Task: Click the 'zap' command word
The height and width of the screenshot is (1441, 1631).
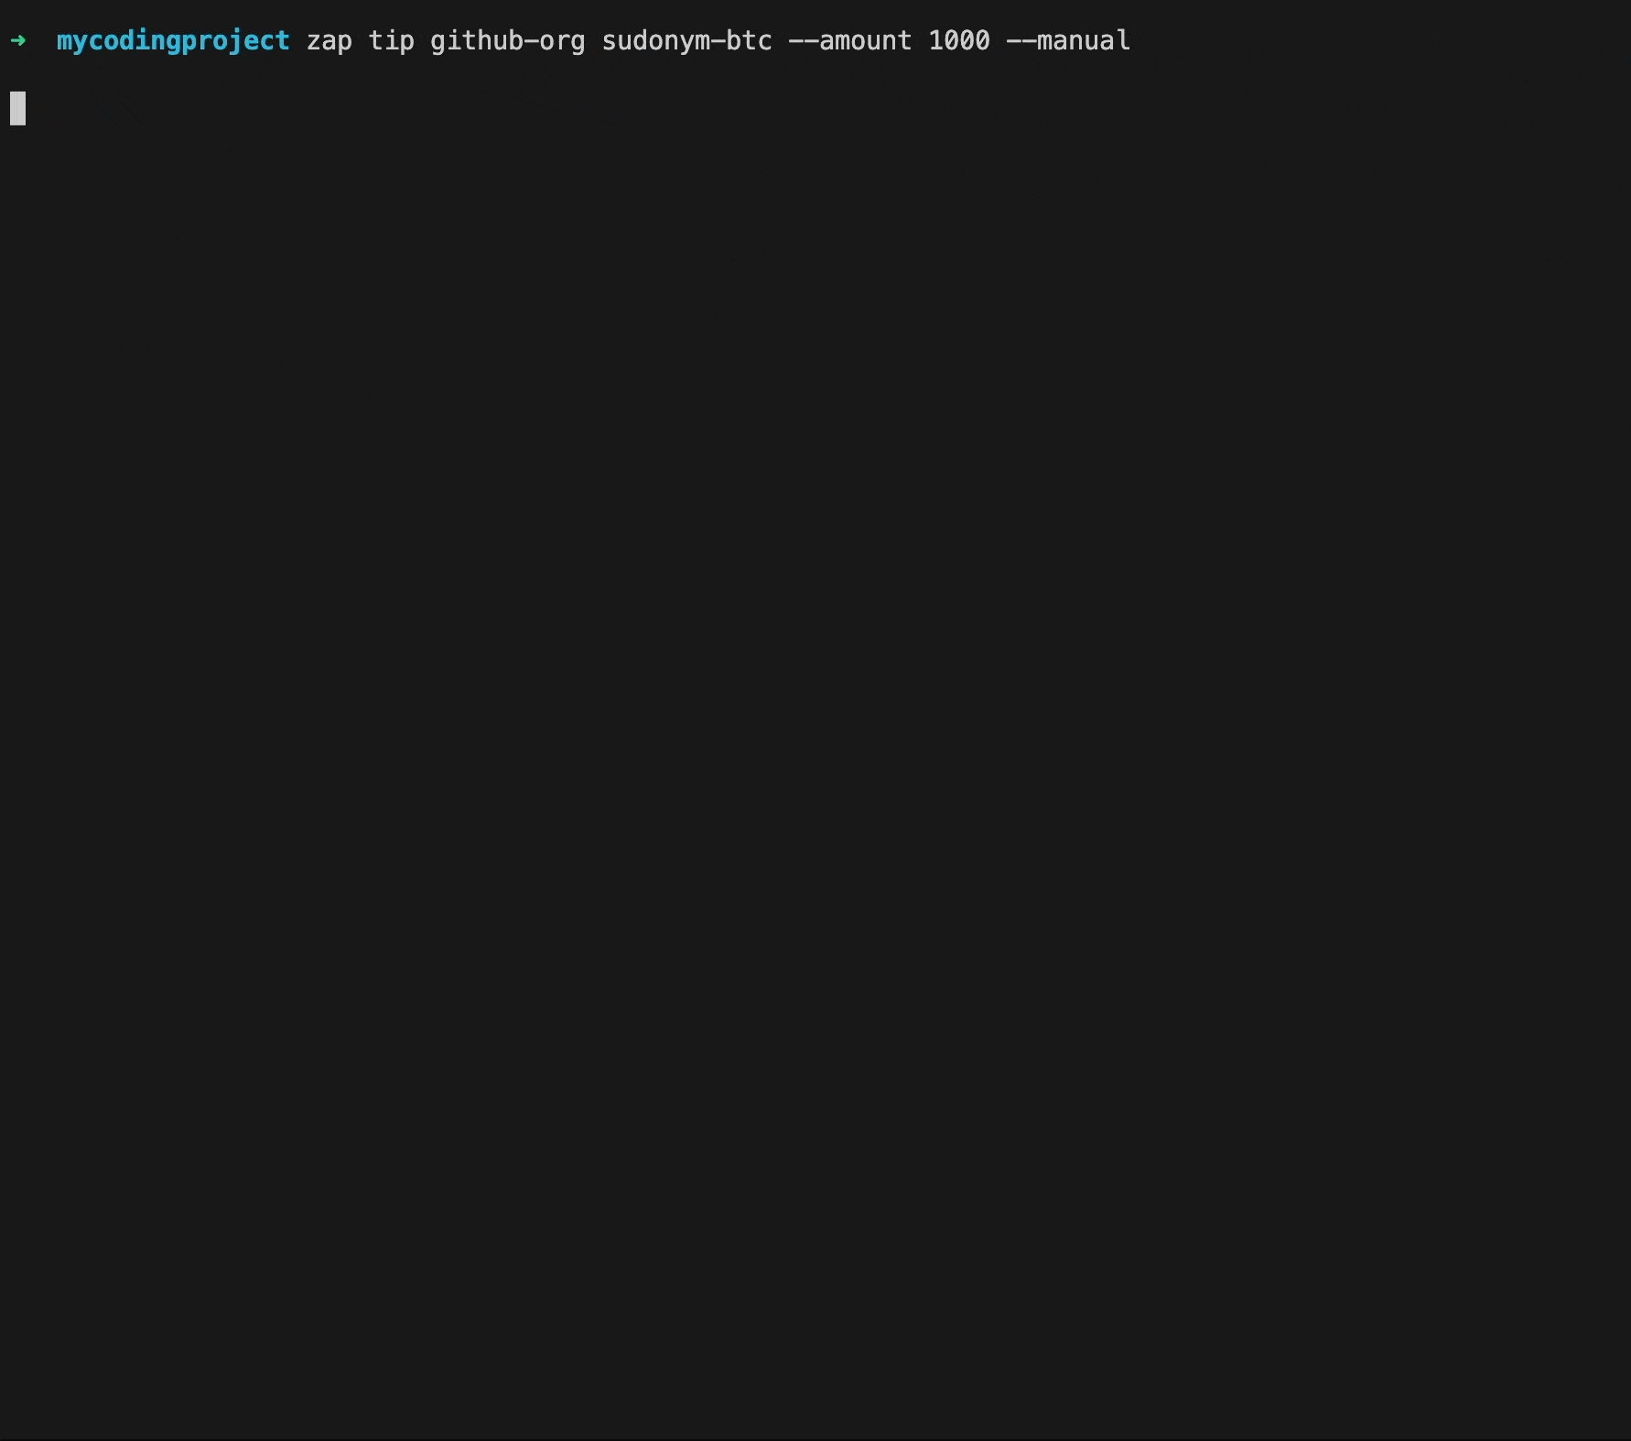Action: coord(329,42)
